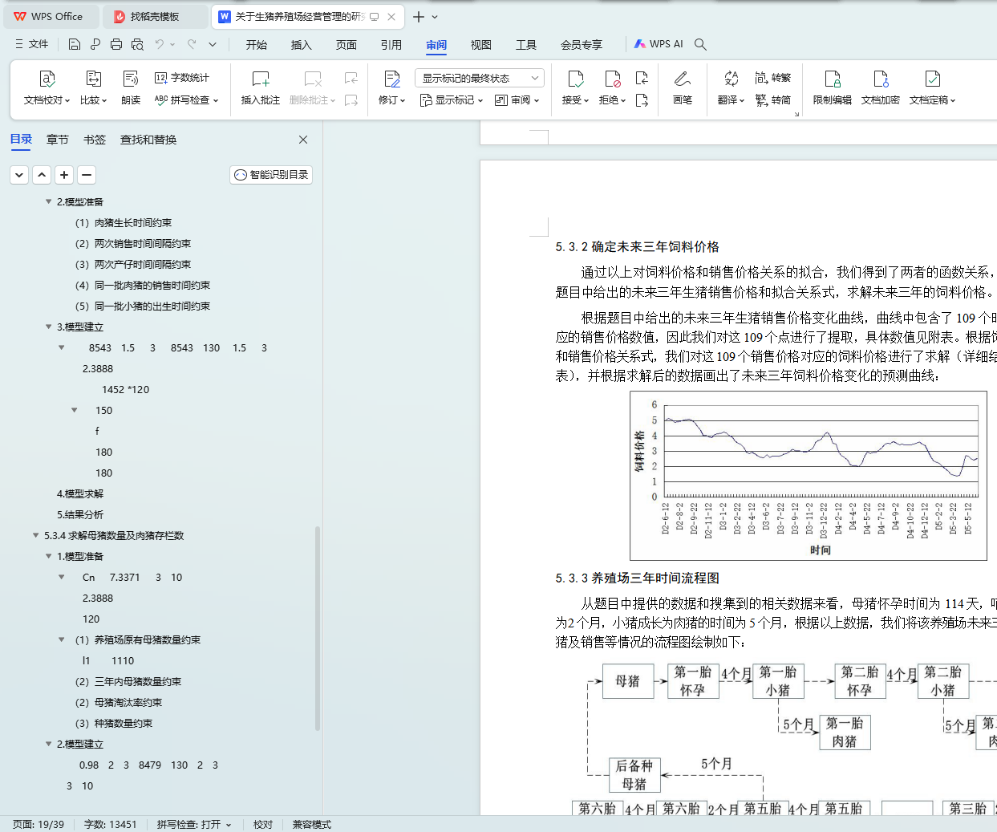
Task: Open WPS AI assistant
Action: (659, 44)
